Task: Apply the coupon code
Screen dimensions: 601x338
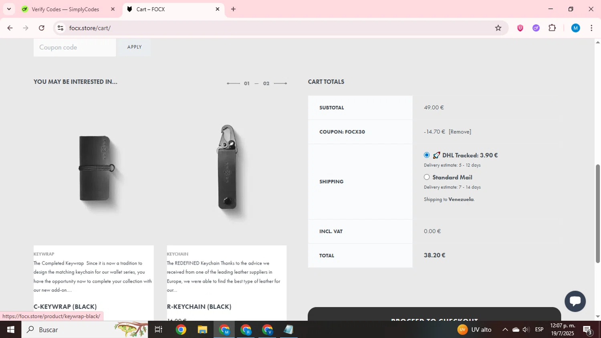Action: pos(134,47)
